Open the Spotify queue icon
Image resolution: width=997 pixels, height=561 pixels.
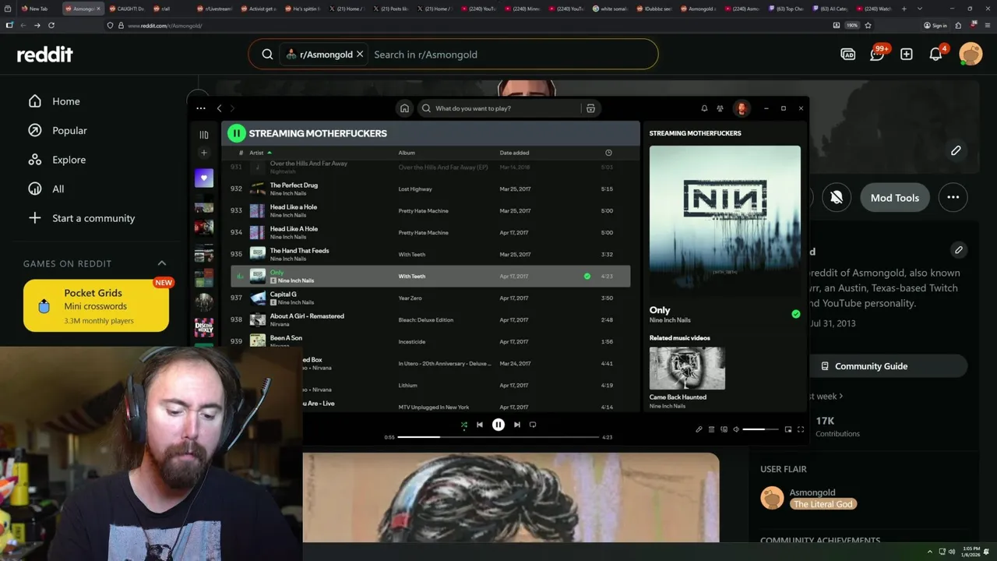click(x=711, y=429)
